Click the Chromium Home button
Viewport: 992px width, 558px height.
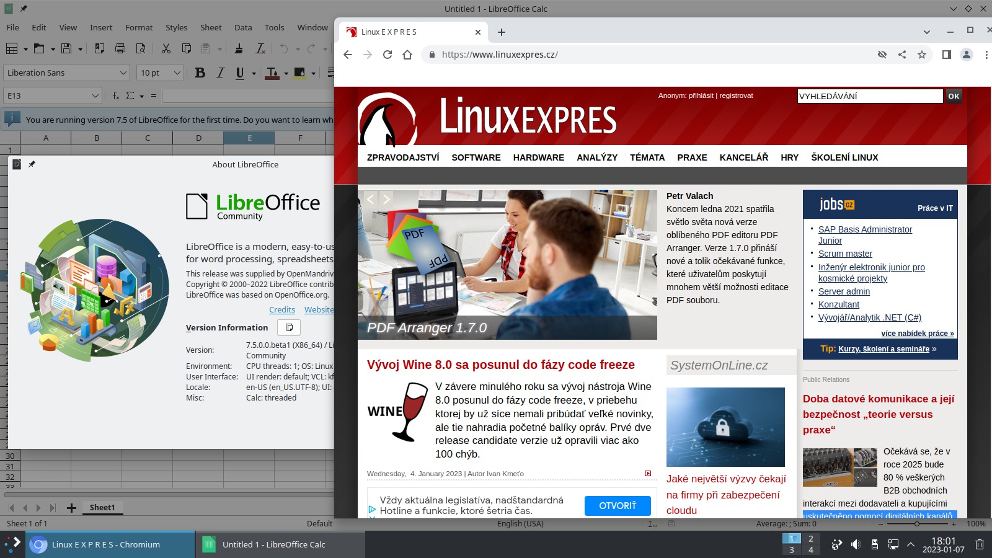click(x=407, y=55)
